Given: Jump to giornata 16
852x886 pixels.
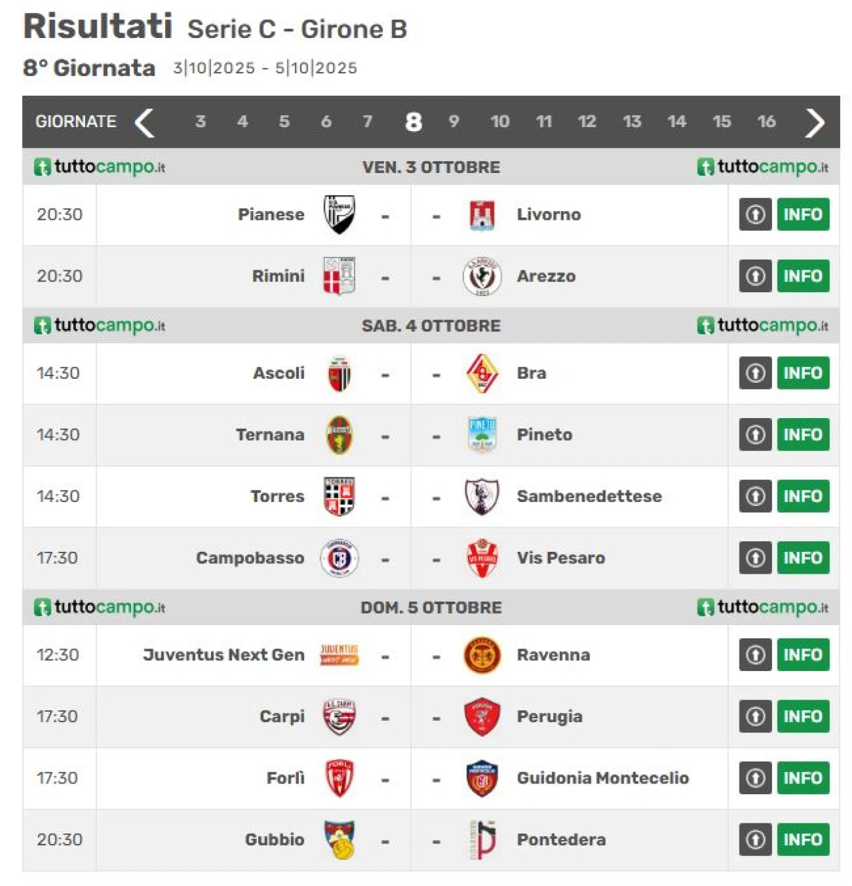Looking at the screenshot, I should (766, 122).
